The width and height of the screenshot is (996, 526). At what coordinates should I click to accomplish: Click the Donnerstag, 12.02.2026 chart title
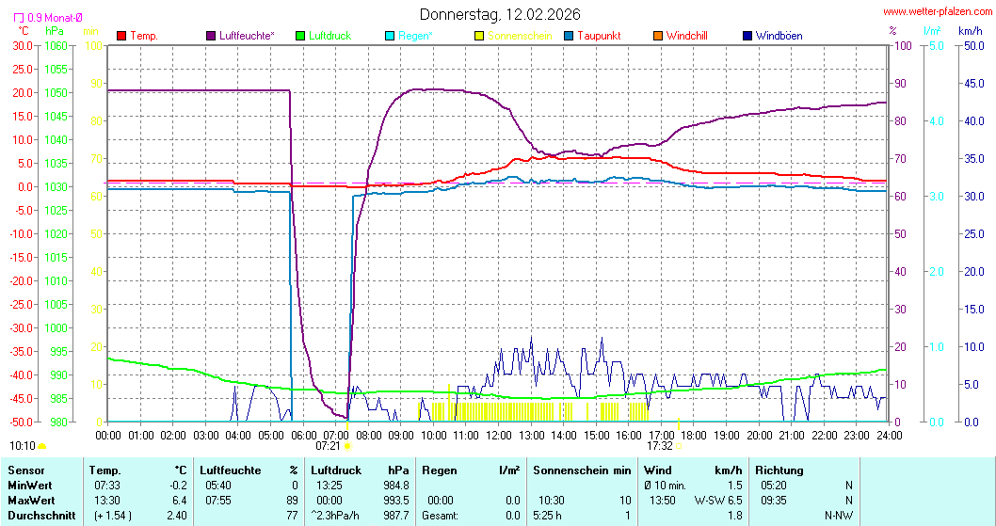(500, 14)
